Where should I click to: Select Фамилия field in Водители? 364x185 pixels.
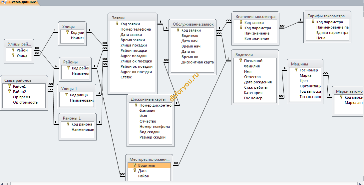coord(255,66)
